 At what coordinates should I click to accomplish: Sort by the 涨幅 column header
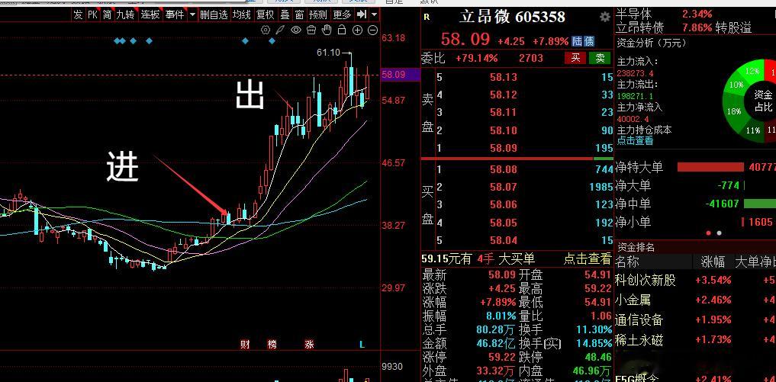click(713, 262)
